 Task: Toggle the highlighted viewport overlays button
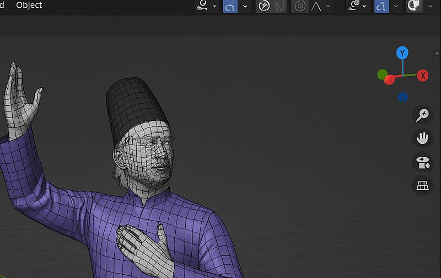381,6
